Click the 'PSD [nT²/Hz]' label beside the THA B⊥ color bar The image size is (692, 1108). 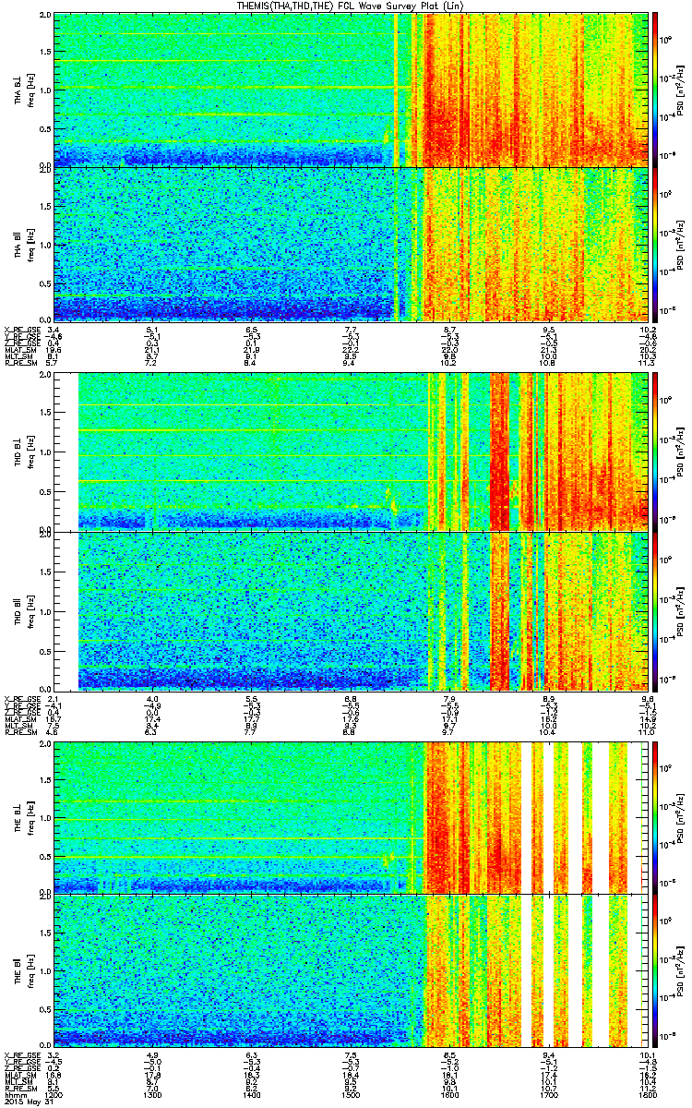click(x=681, y=89)
